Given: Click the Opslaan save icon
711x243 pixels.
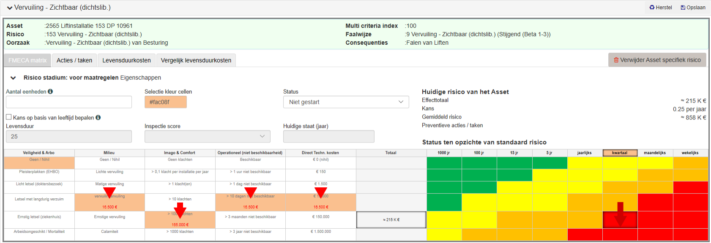Looking at the screenshot, I should (x=683, y=8).
